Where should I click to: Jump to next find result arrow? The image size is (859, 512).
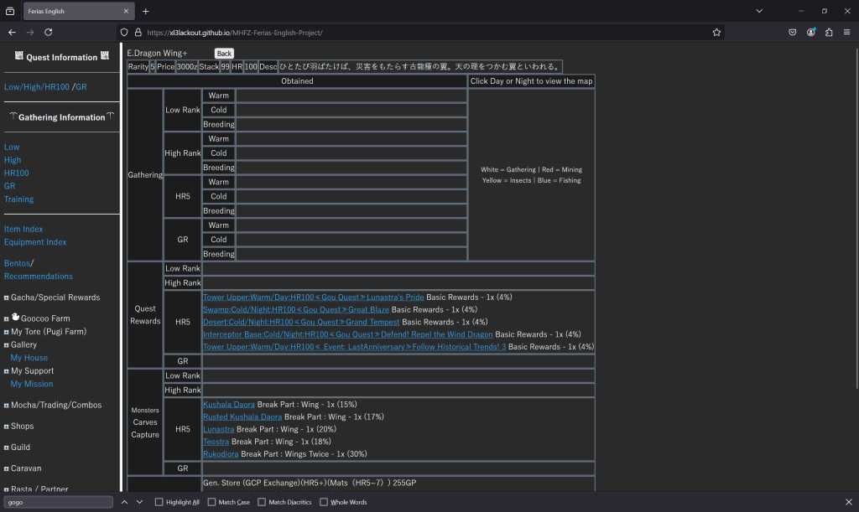click(x=139, y=502)
